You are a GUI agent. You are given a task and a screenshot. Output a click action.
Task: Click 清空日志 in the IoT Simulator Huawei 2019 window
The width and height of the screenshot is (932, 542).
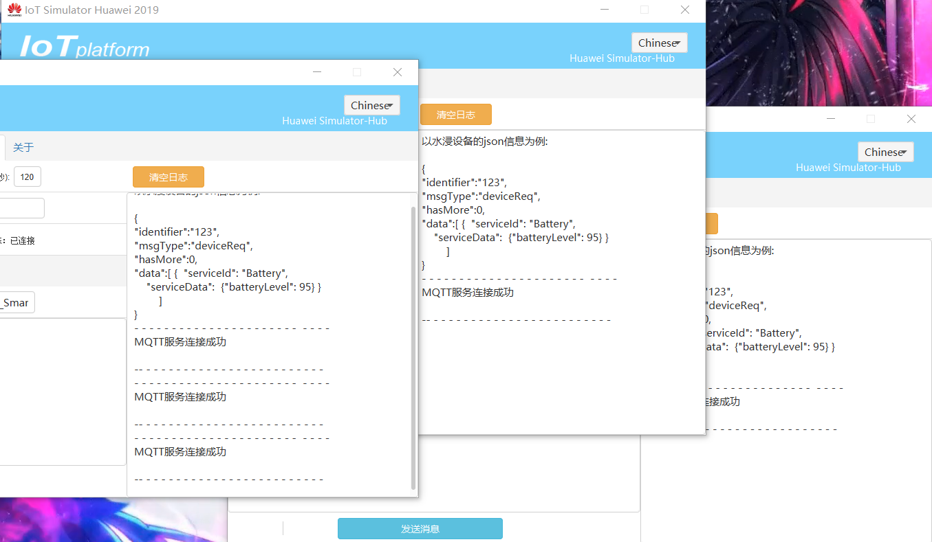pyautogui.click(x=456, y=115)
